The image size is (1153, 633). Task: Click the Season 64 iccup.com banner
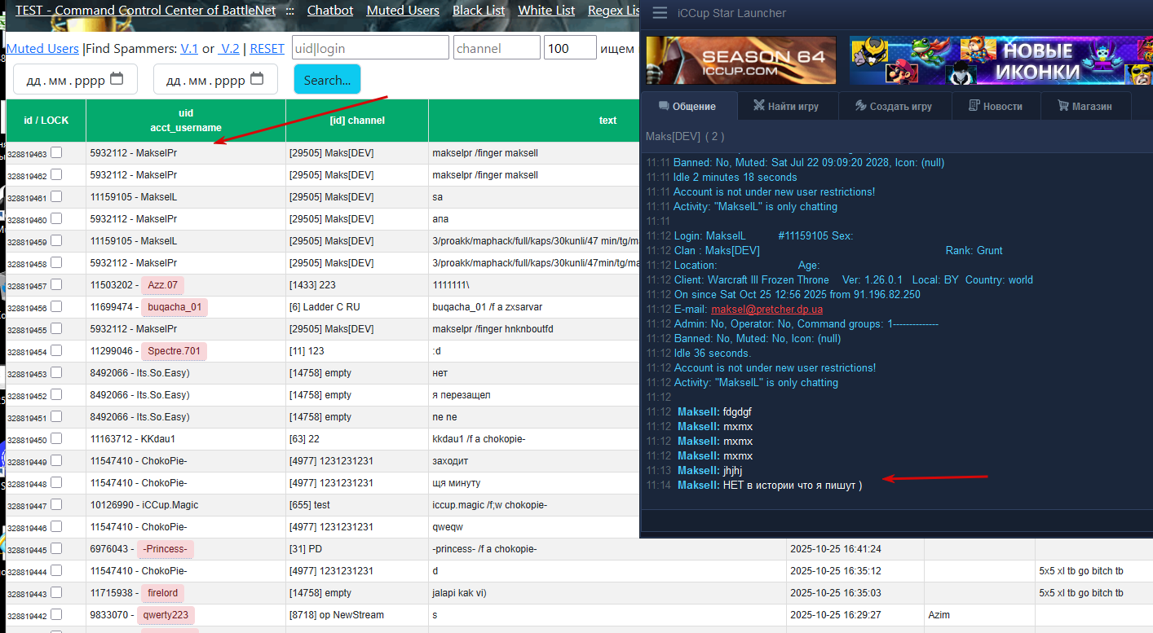pos(741,60)
